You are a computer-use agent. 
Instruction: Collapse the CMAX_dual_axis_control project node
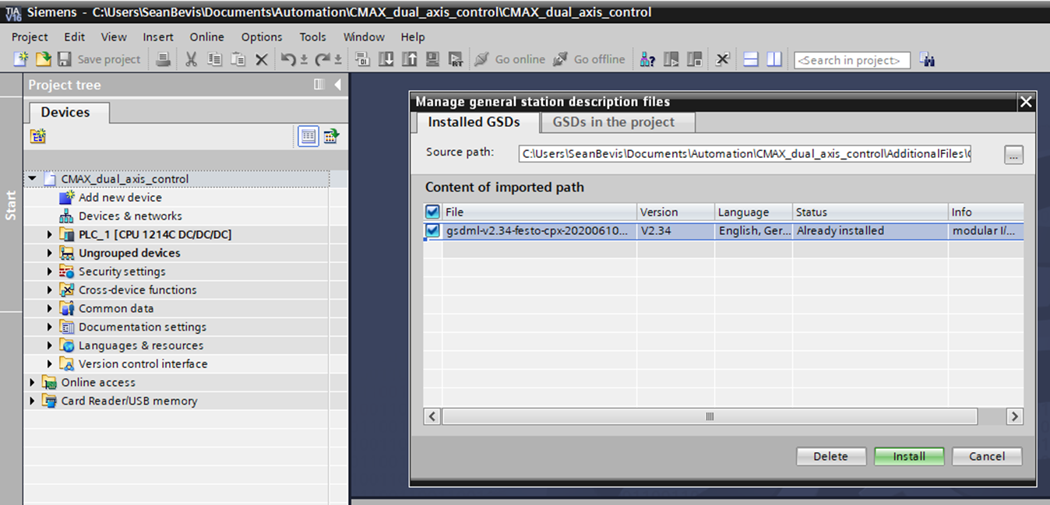[x=32, y=179]
